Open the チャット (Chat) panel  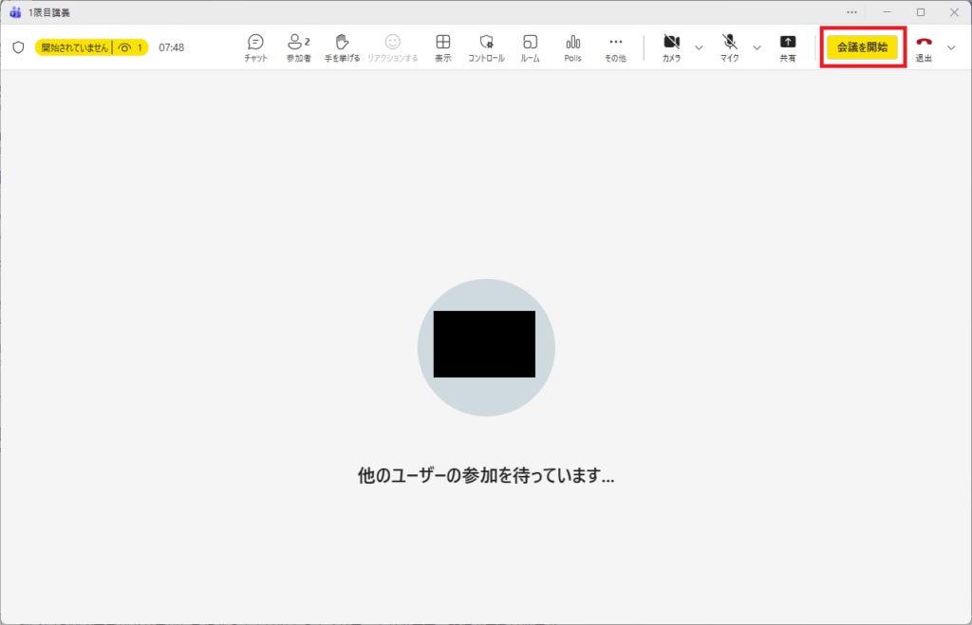pyautogui.click(x=255, y=46)
